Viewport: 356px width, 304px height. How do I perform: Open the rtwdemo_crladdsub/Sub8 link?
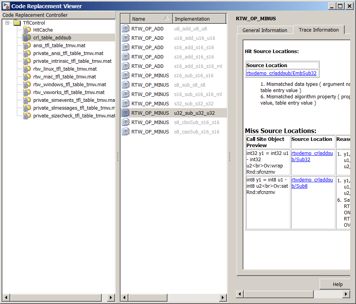pyautogui.click(x=312, y=183)
